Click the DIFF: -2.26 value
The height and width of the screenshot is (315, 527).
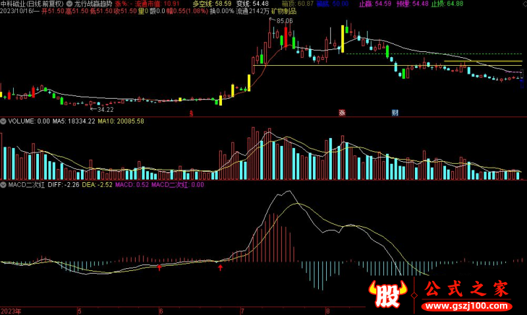click(x=63, y=185)
